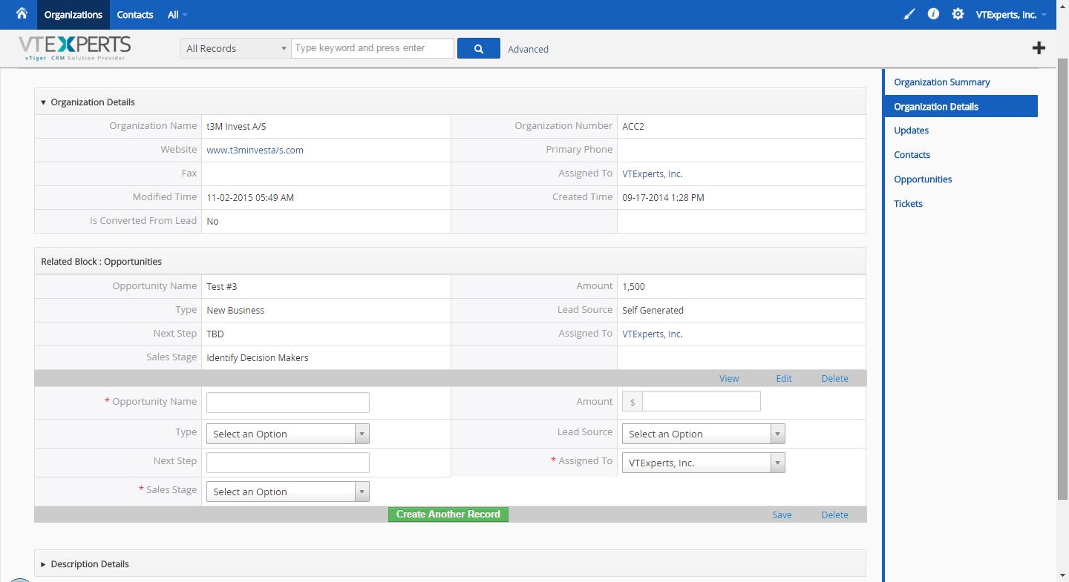Open the Type dropdown

[288, 434]
